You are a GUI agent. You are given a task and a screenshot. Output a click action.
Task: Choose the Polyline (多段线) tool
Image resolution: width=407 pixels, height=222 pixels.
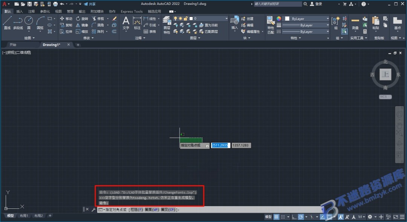click(x=18, y=23)
